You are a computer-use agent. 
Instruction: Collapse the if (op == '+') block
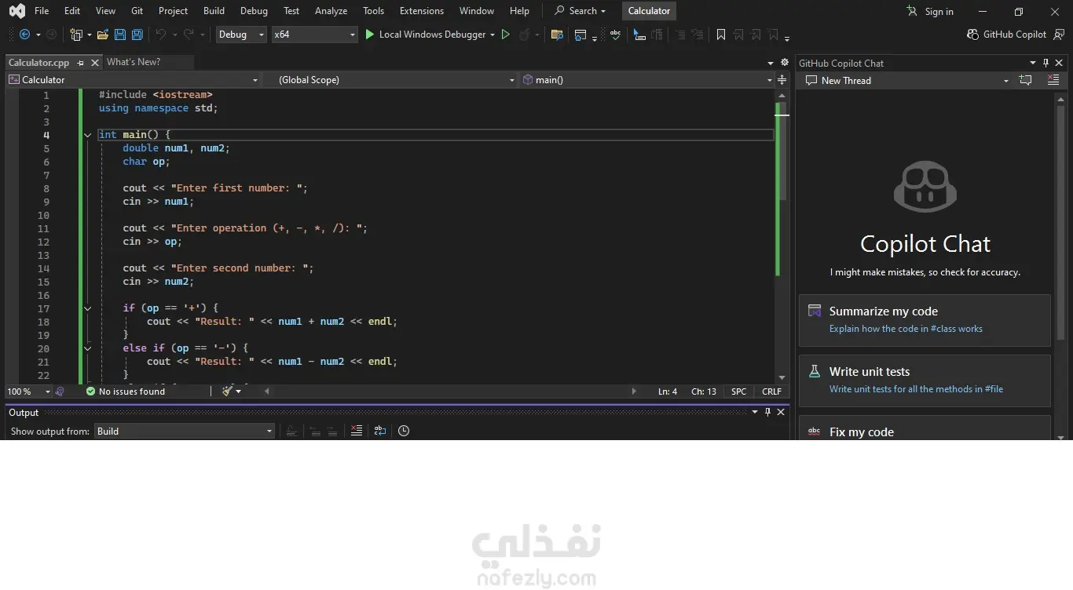click(87, 308)
